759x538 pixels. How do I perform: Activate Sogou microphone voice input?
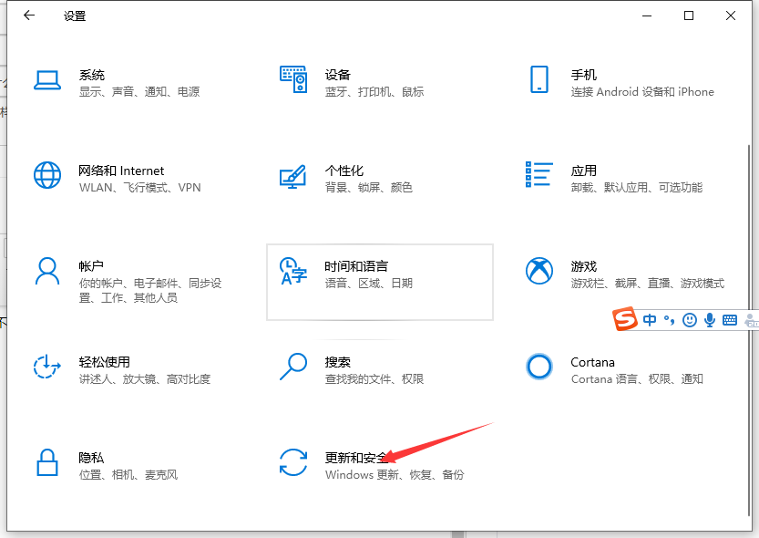[x=710, y=320]
